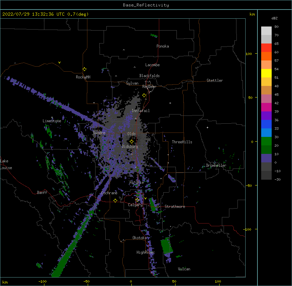Click the green echo west of Strathmore

pyautogui.click(x=154, y=205)
